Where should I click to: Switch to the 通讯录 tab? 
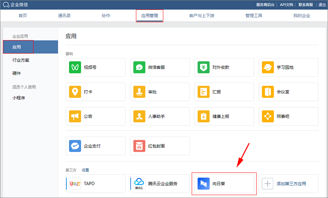64,16
